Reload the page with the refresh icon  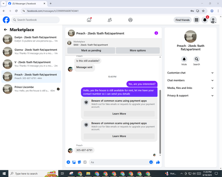(x=16, y=11)
